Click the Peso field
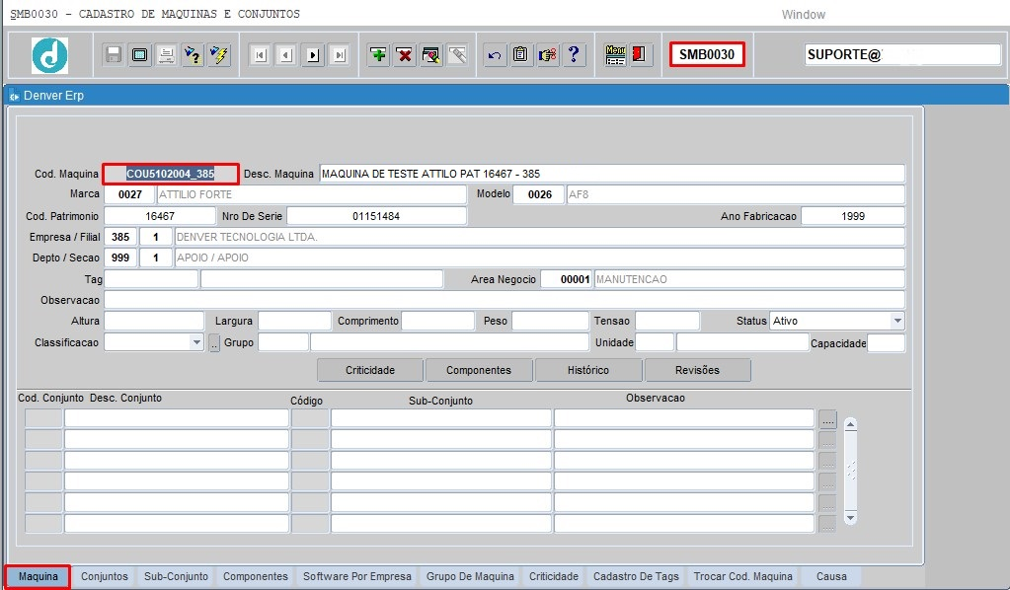 550,321
